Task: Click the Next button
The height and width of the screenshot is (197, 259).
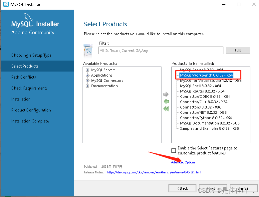Action: (x=213, y=188)
